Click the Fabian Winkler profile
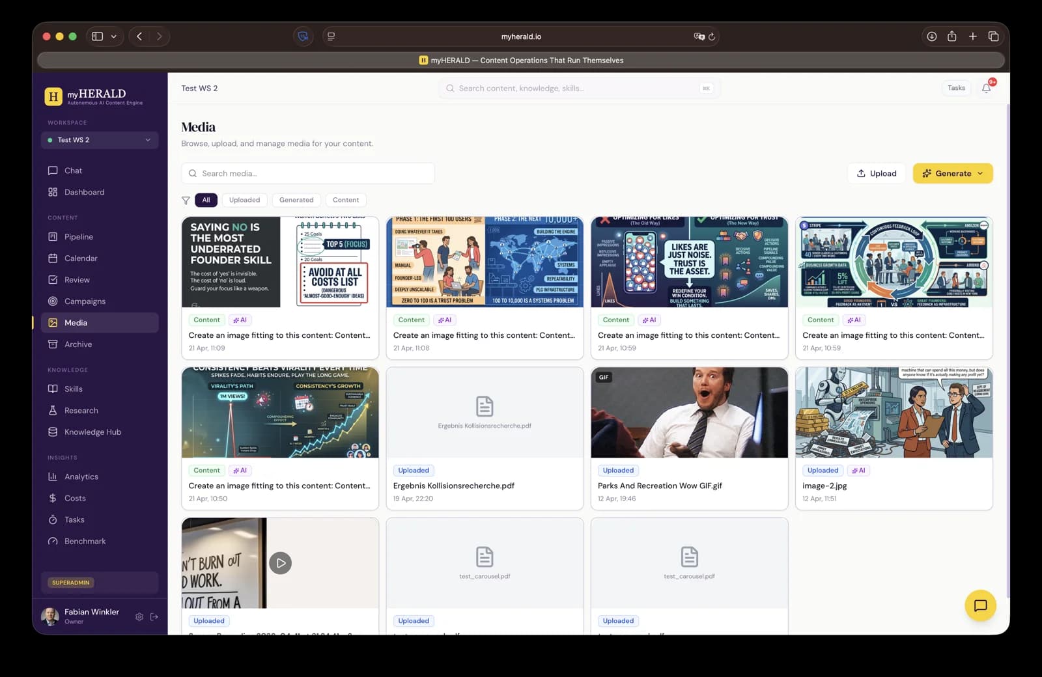 [81, 616]
